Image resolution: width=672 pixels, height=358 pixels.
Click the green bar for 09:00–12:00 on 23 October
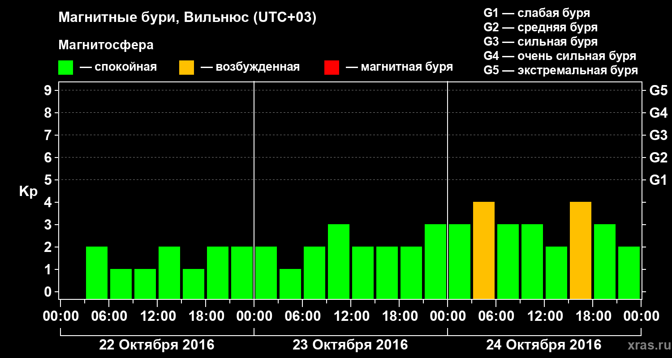pos(339,262)
